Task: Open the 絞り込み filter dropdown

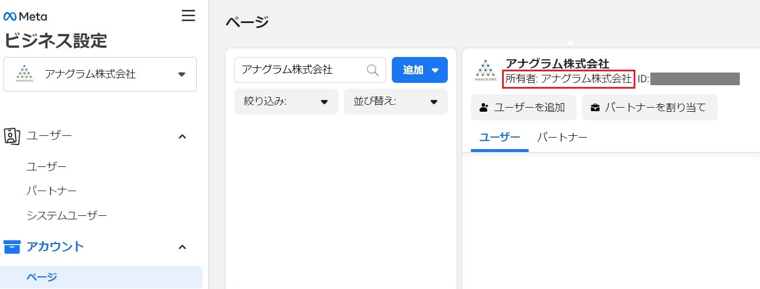Action: pos(286,102)
